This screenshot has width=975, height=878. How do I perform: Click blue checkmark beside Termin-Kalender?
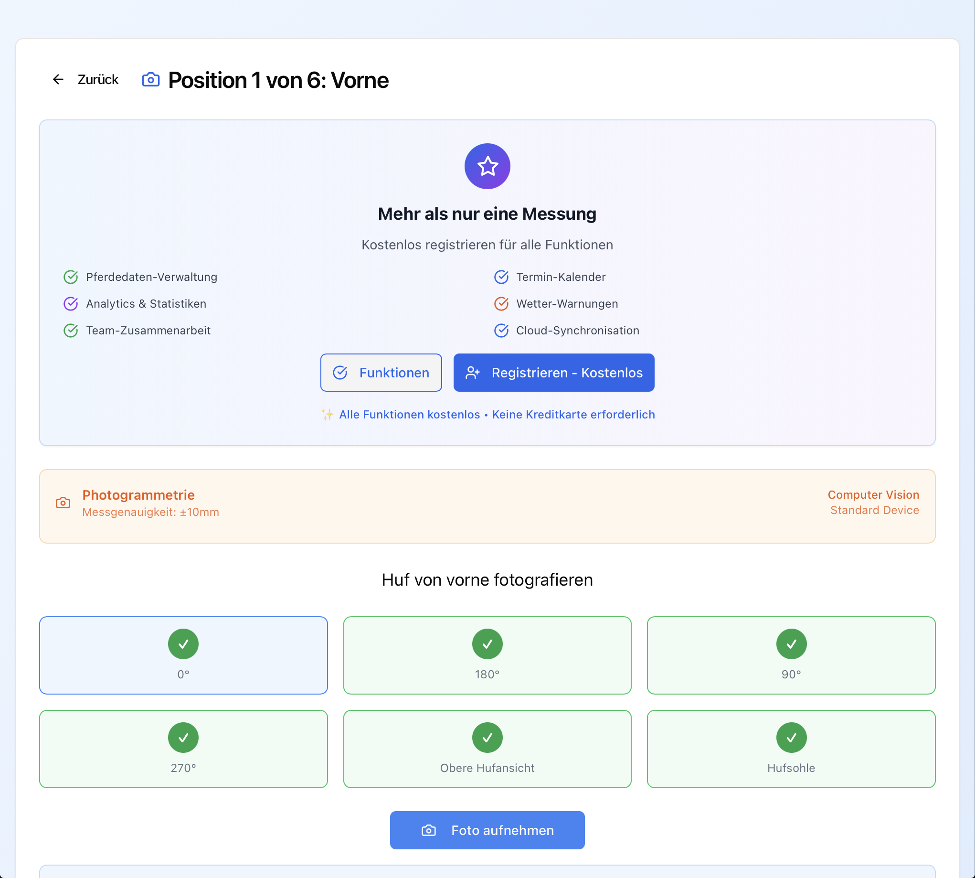501,277
